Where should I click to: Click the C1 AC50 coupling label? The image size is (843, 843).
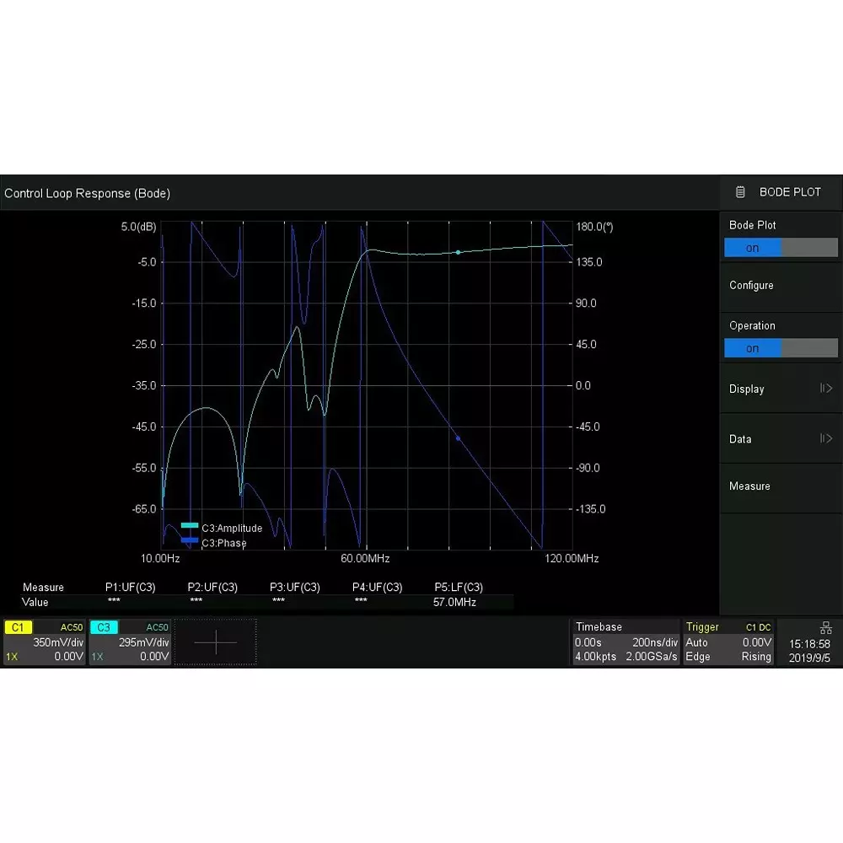(x=72, y=627)
